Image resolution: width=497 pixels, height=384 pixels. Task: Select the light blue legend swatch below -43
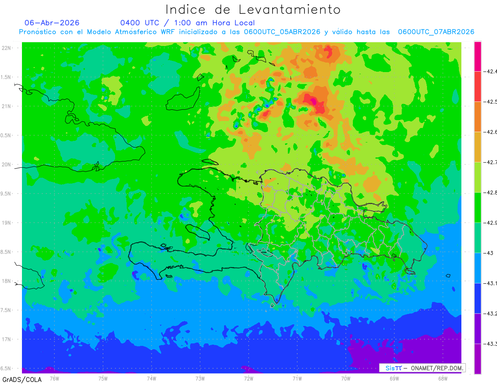[x=478, y=268]
